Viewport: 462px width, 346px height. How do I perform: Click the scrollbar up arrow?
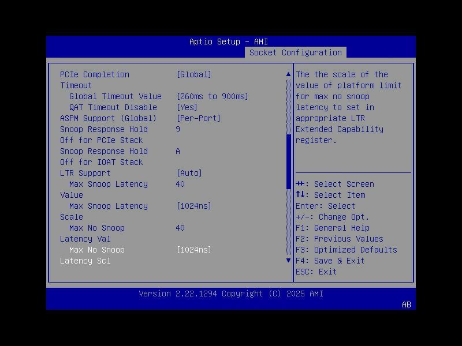point(288,73)
